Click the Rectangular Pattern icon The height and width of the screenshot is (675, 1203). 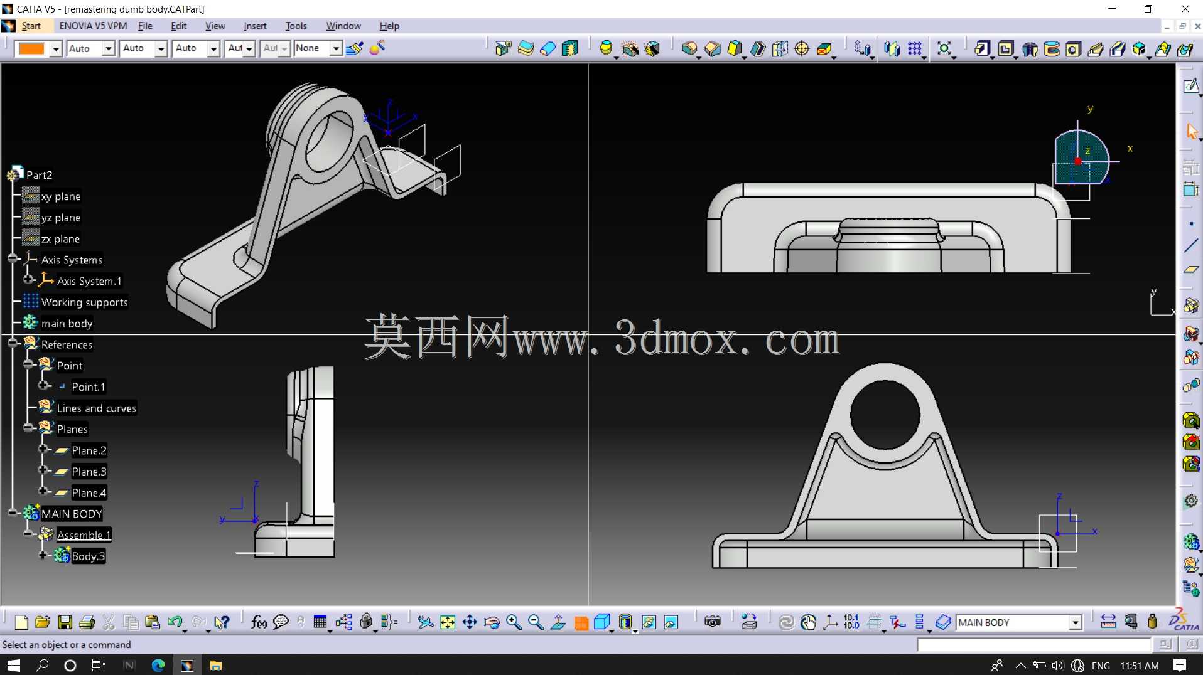pyautogui.click(x=915, y=49)
